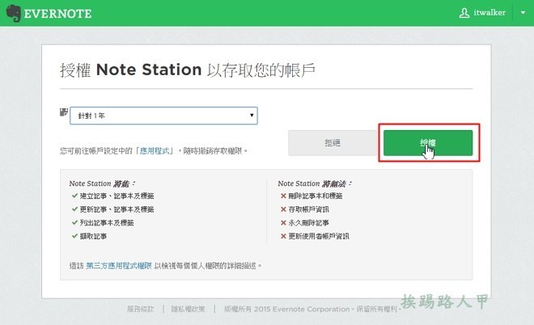This screenshot has height=325, width=534.
Task: Click the 存取帳戶資訊 restriction line
Action: pyautogui.click(x=308, y=209)
